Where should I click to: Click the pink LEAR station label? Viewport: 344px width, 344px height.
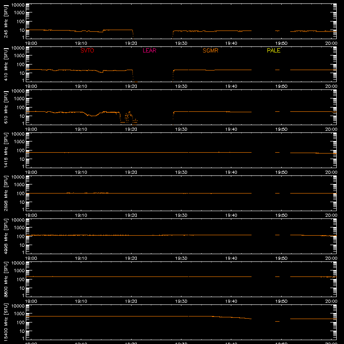pos(149,50)
